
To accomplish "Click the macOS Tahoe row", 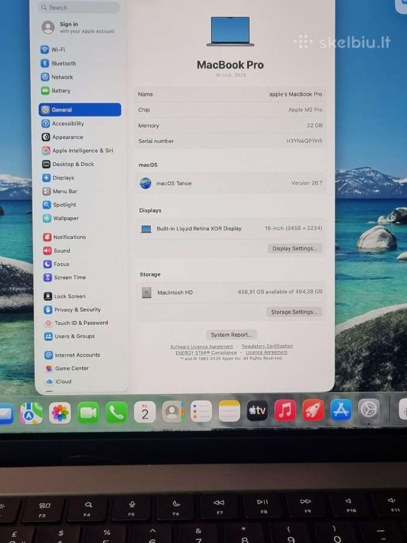I will 230,183.
